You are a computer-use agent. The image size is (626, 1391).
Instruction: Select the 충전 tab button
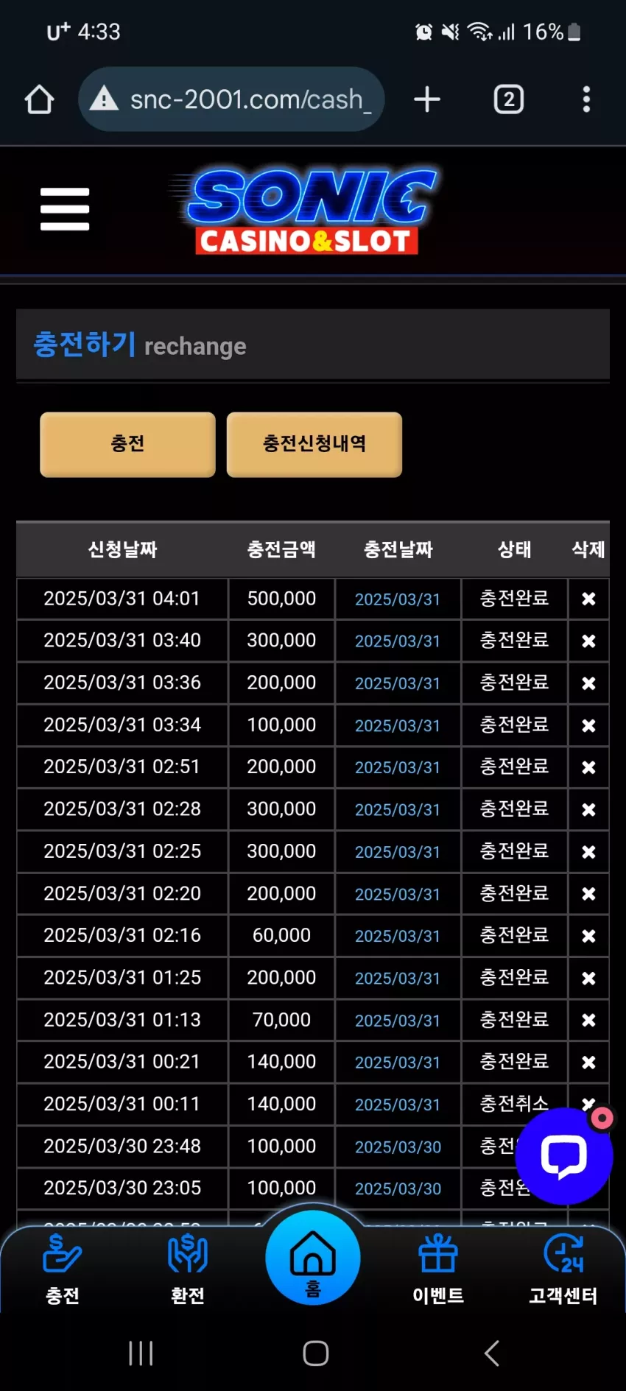[x=127, y=444]
